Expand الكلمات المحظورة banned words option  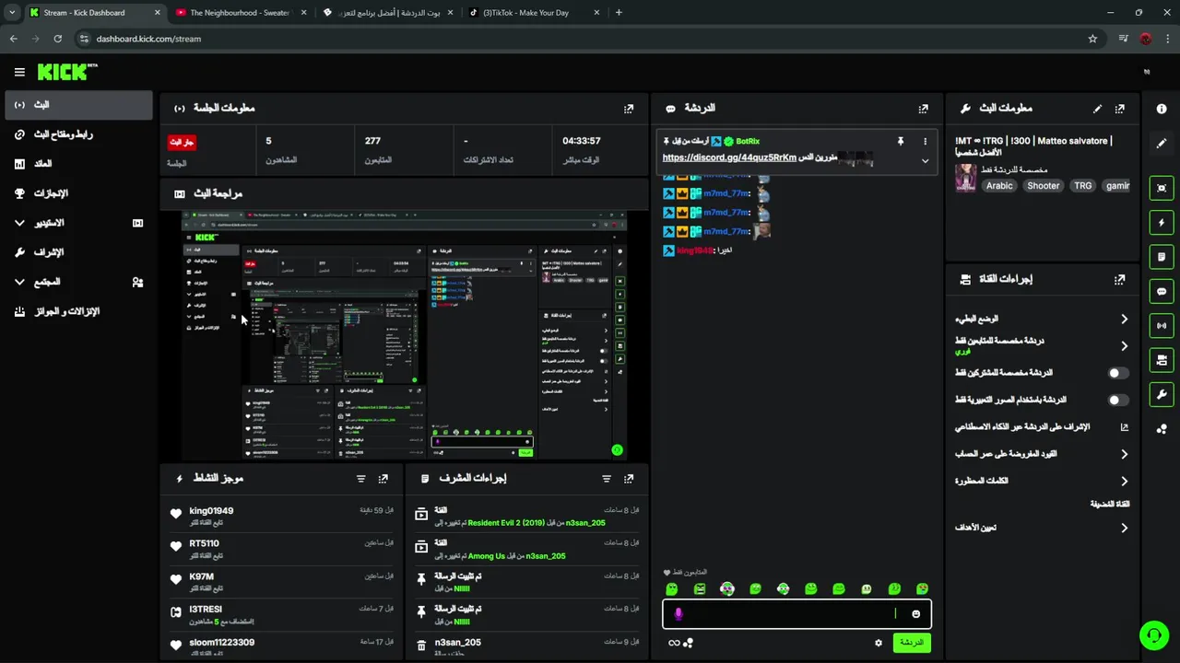click(1124, 481)
